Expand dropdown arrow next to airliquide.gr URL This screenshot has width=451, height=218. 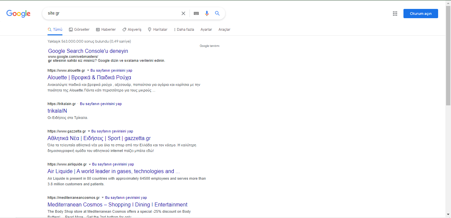click(90, 164)
